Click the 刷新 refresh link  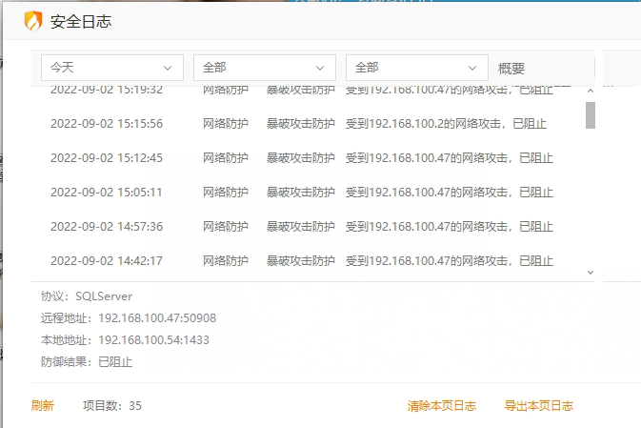pyautogui.click(x=43, y=405)
